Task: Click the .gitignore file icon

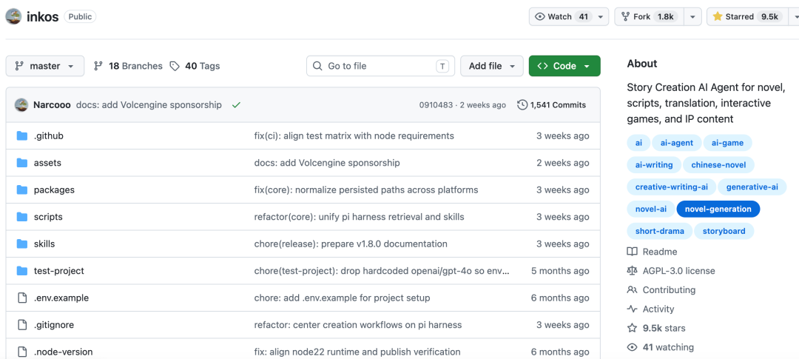Action: click(22, 326)
